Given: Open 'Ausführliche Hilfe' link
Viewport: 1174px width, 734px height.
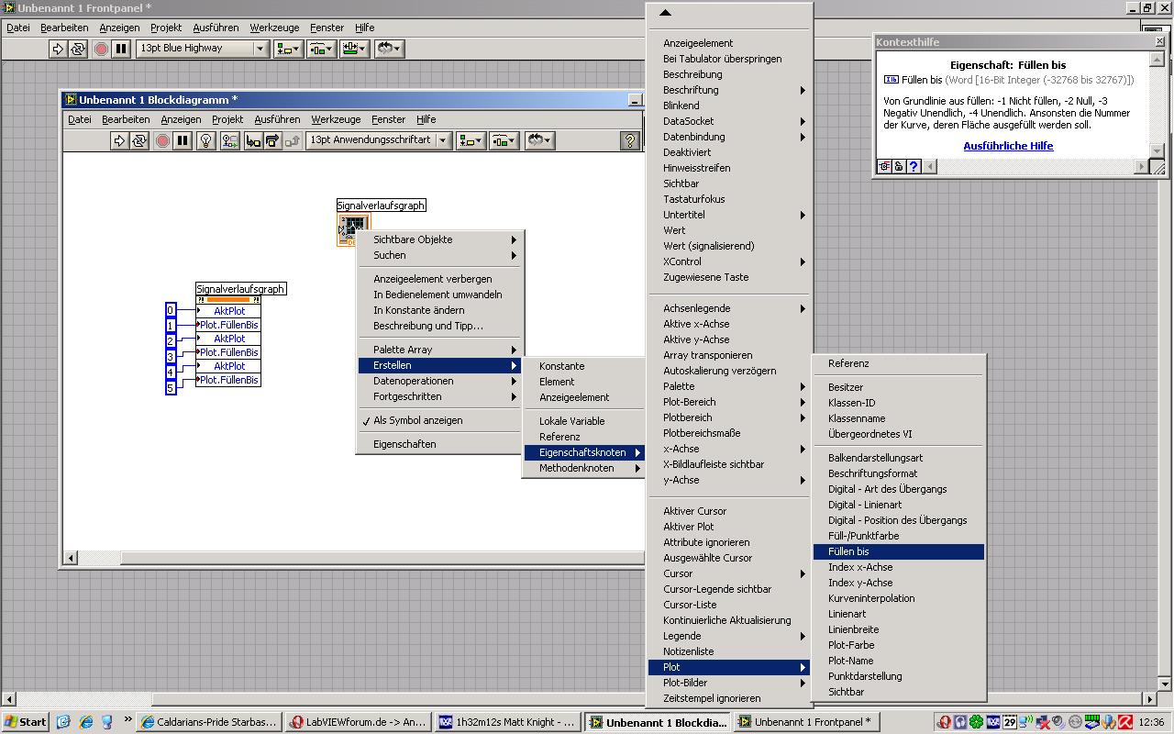Looking at the screenshot, I should click(1008, 146).
